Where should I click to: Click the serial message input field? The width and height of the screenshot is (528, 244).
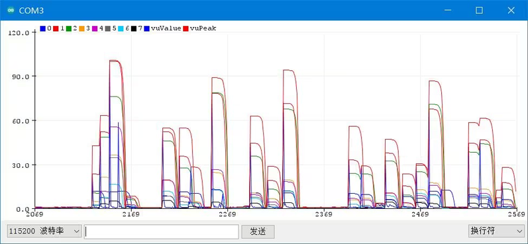click(161, 231)
